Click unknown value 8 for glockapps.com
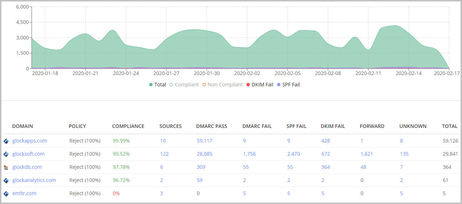 click(401, 141)
